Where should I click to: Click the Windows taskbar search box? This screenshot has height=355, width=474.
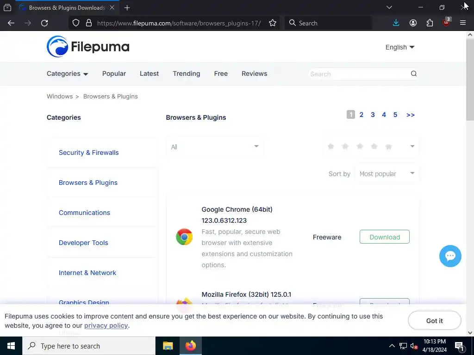coord(89,346)
